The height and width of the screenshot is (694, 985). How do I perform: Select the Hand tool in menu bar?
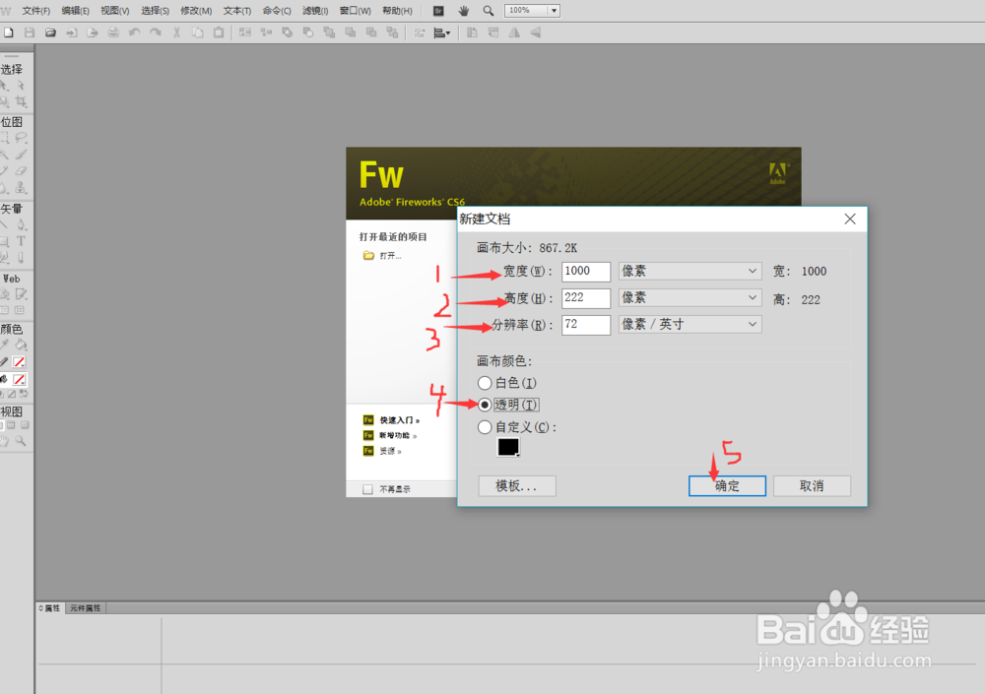464,11
